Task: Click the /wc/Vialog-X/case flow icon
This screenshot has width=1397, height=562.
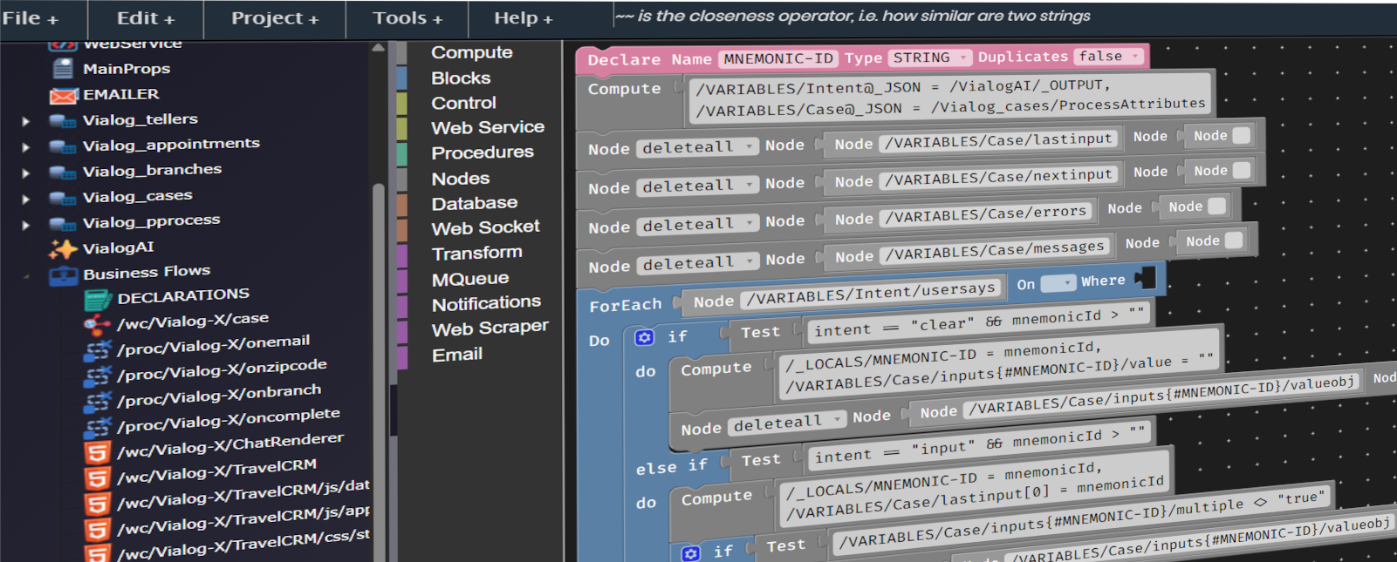Action: [96, 325]
